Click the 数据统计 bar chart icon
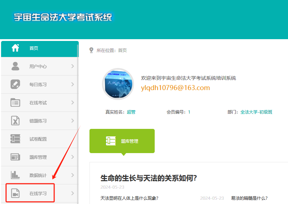This screenshot has height=204, width=288. [x=15, y=175]
